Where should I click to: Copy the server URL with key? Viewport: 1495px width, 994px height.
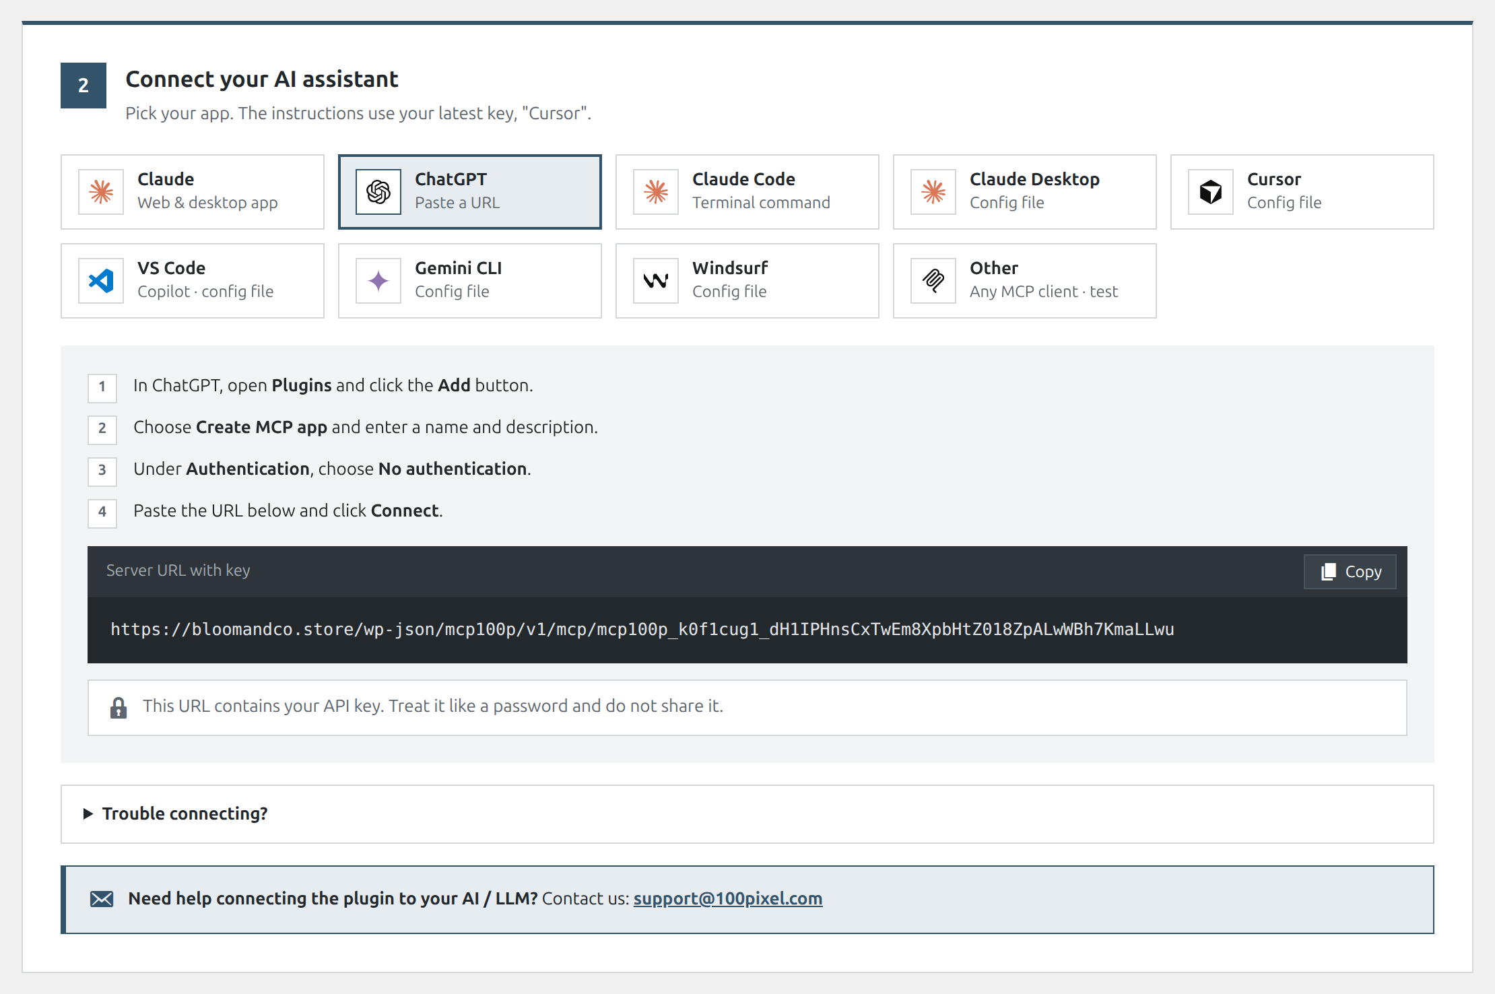[1350, 572]
